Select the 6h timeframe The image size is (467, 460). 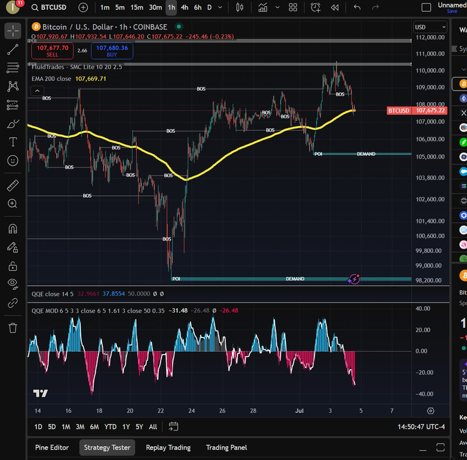198,7
